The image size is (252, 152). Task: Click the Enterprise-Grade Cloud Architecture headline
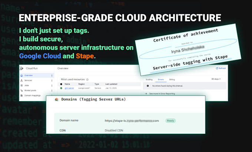click(x=120, y=18)
